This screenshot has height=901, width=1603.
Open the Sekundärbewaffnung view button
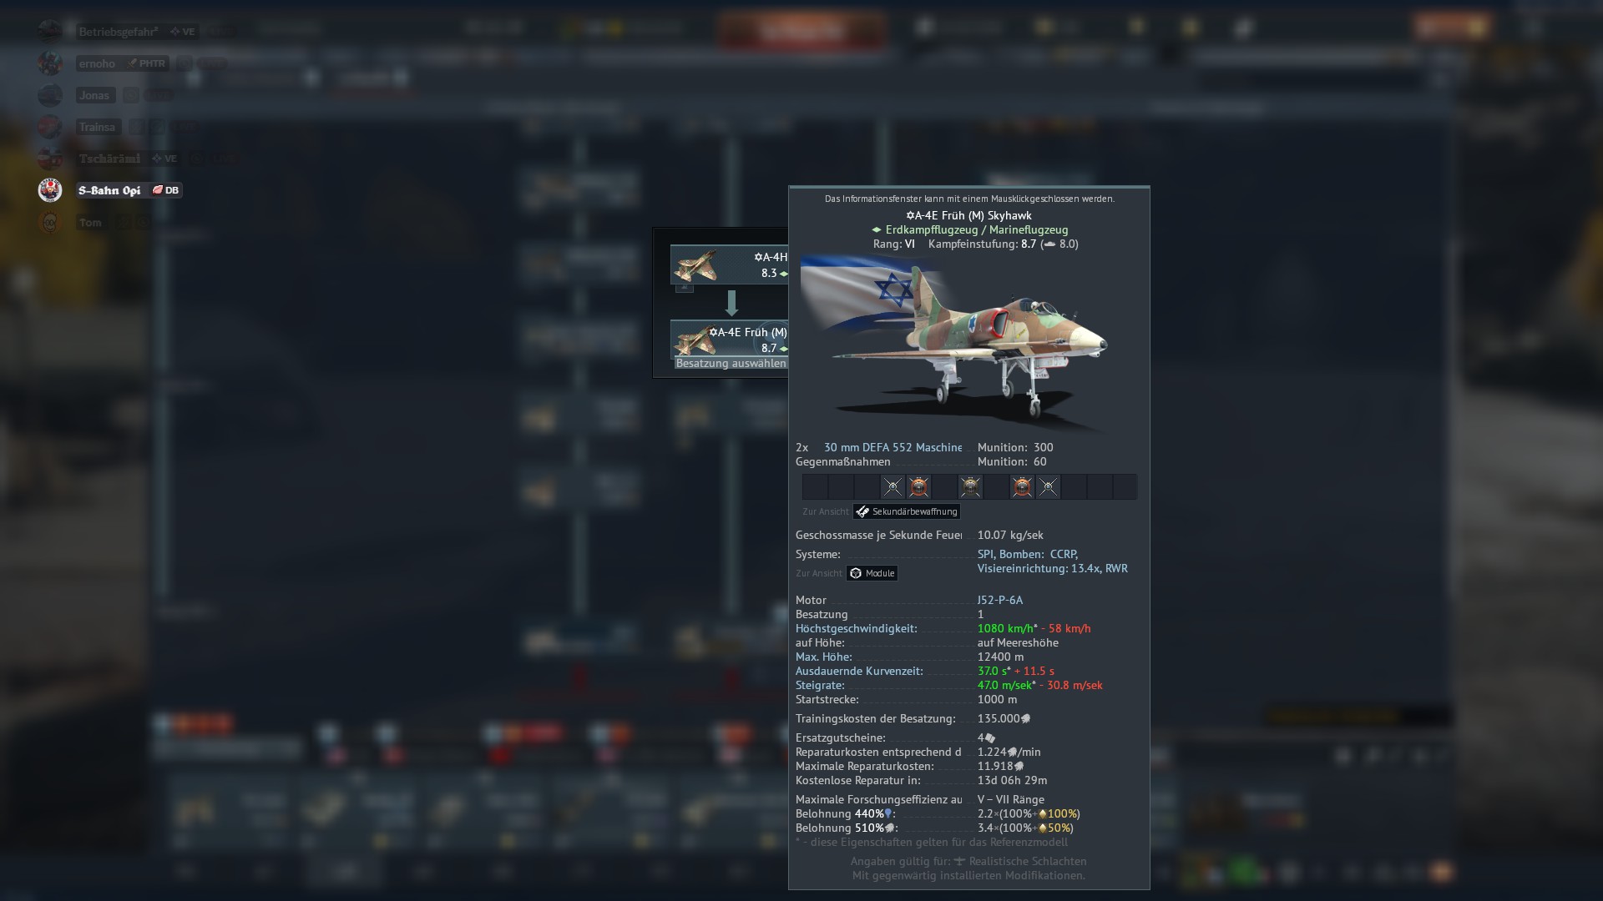pyautogui.click(x=907, y=511)
